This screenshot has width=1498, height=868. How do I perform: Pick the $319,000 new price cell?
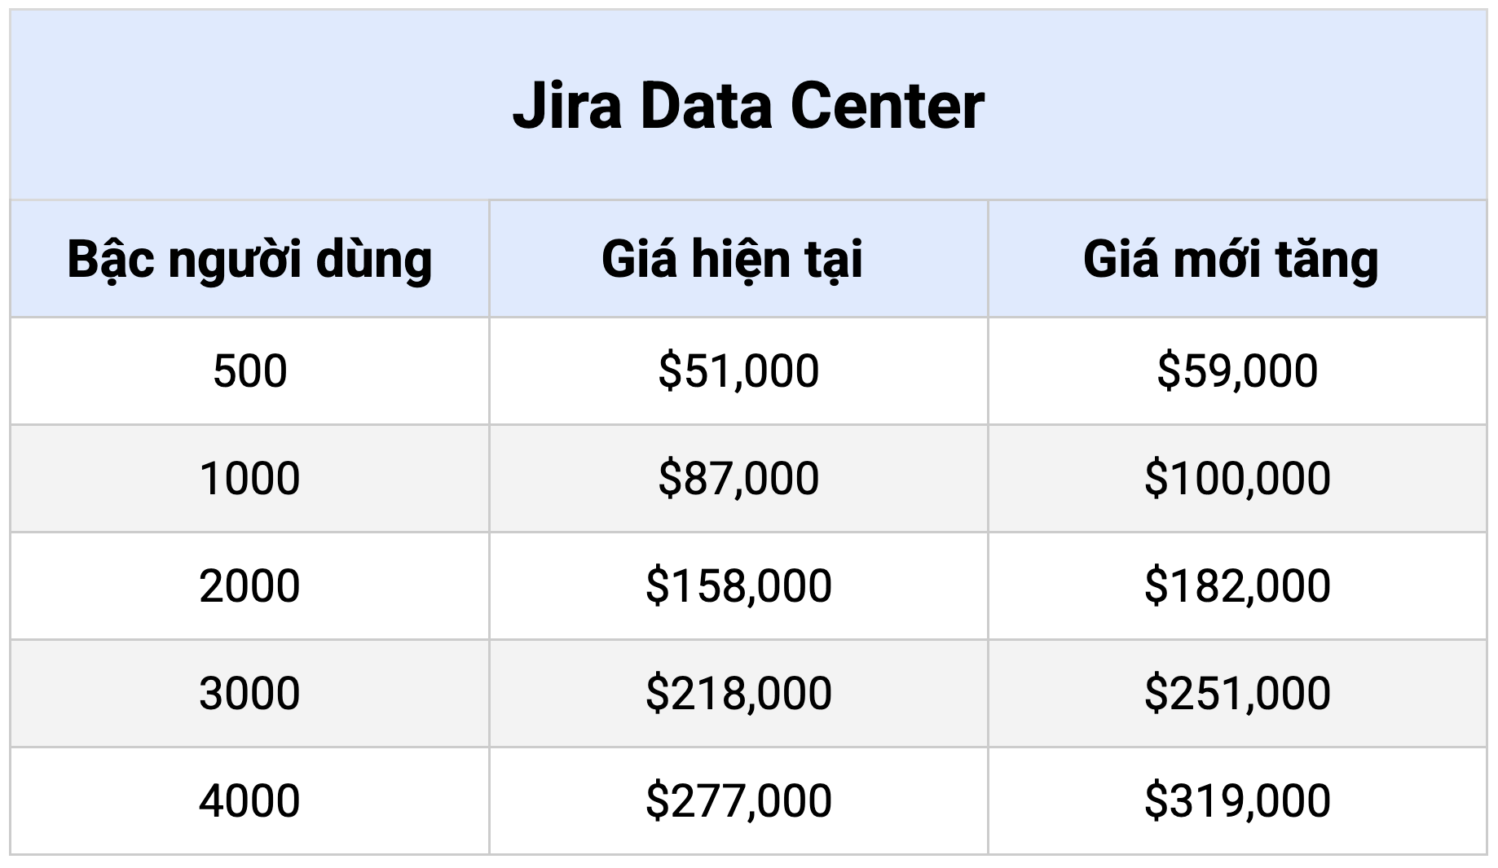point(1237,800)
